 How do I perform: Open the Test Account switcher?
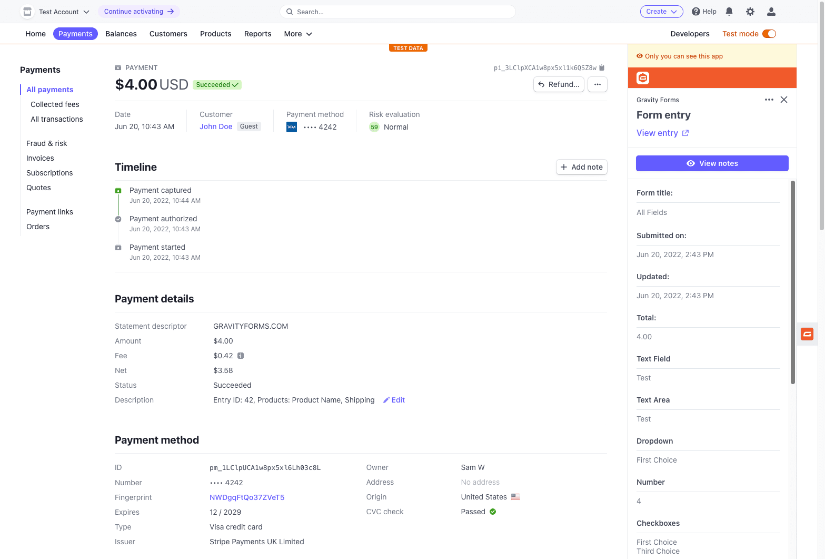55,11
